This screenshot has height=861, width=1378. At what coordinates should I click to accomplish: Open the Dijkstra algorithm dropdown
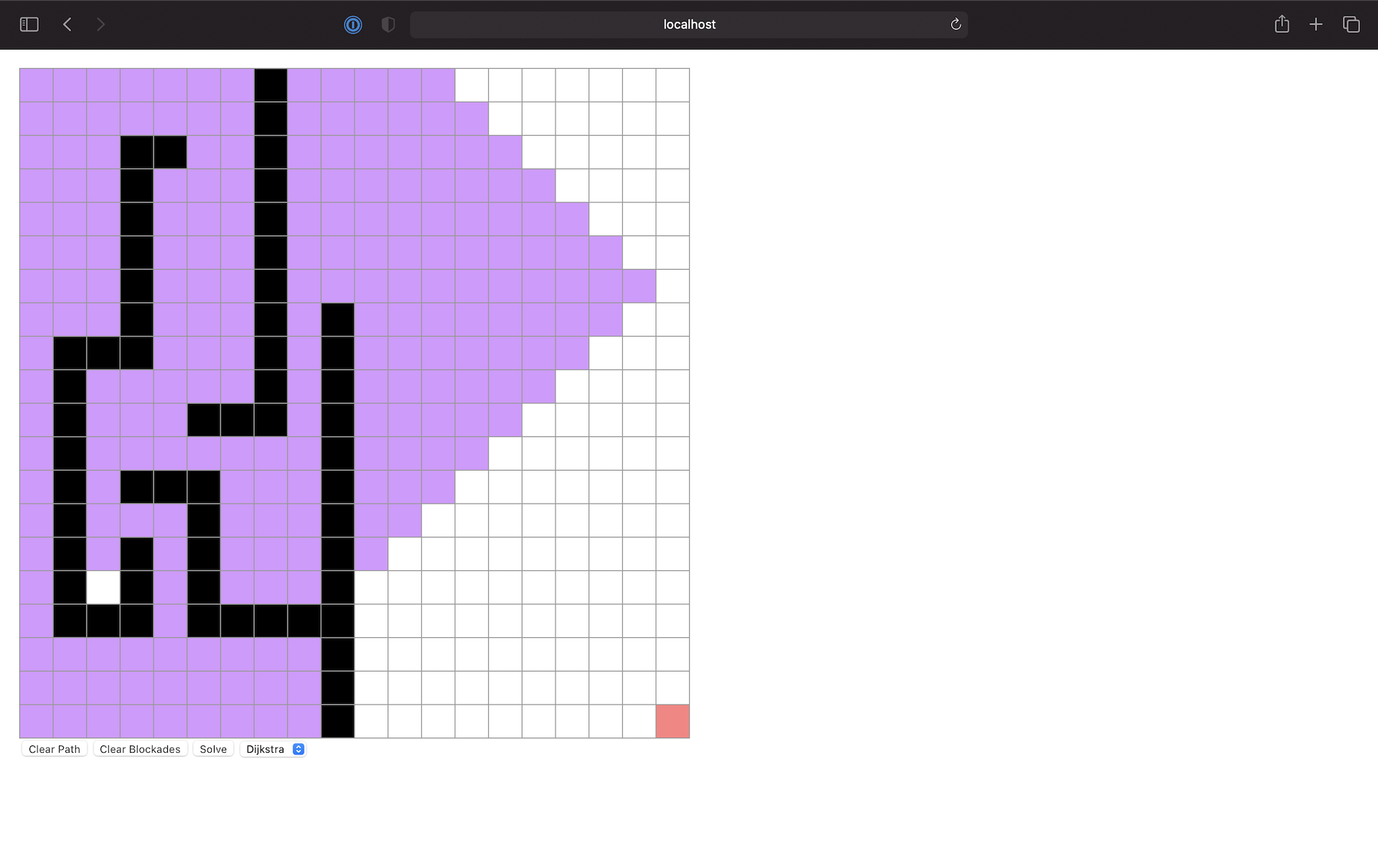click(273, 749)
